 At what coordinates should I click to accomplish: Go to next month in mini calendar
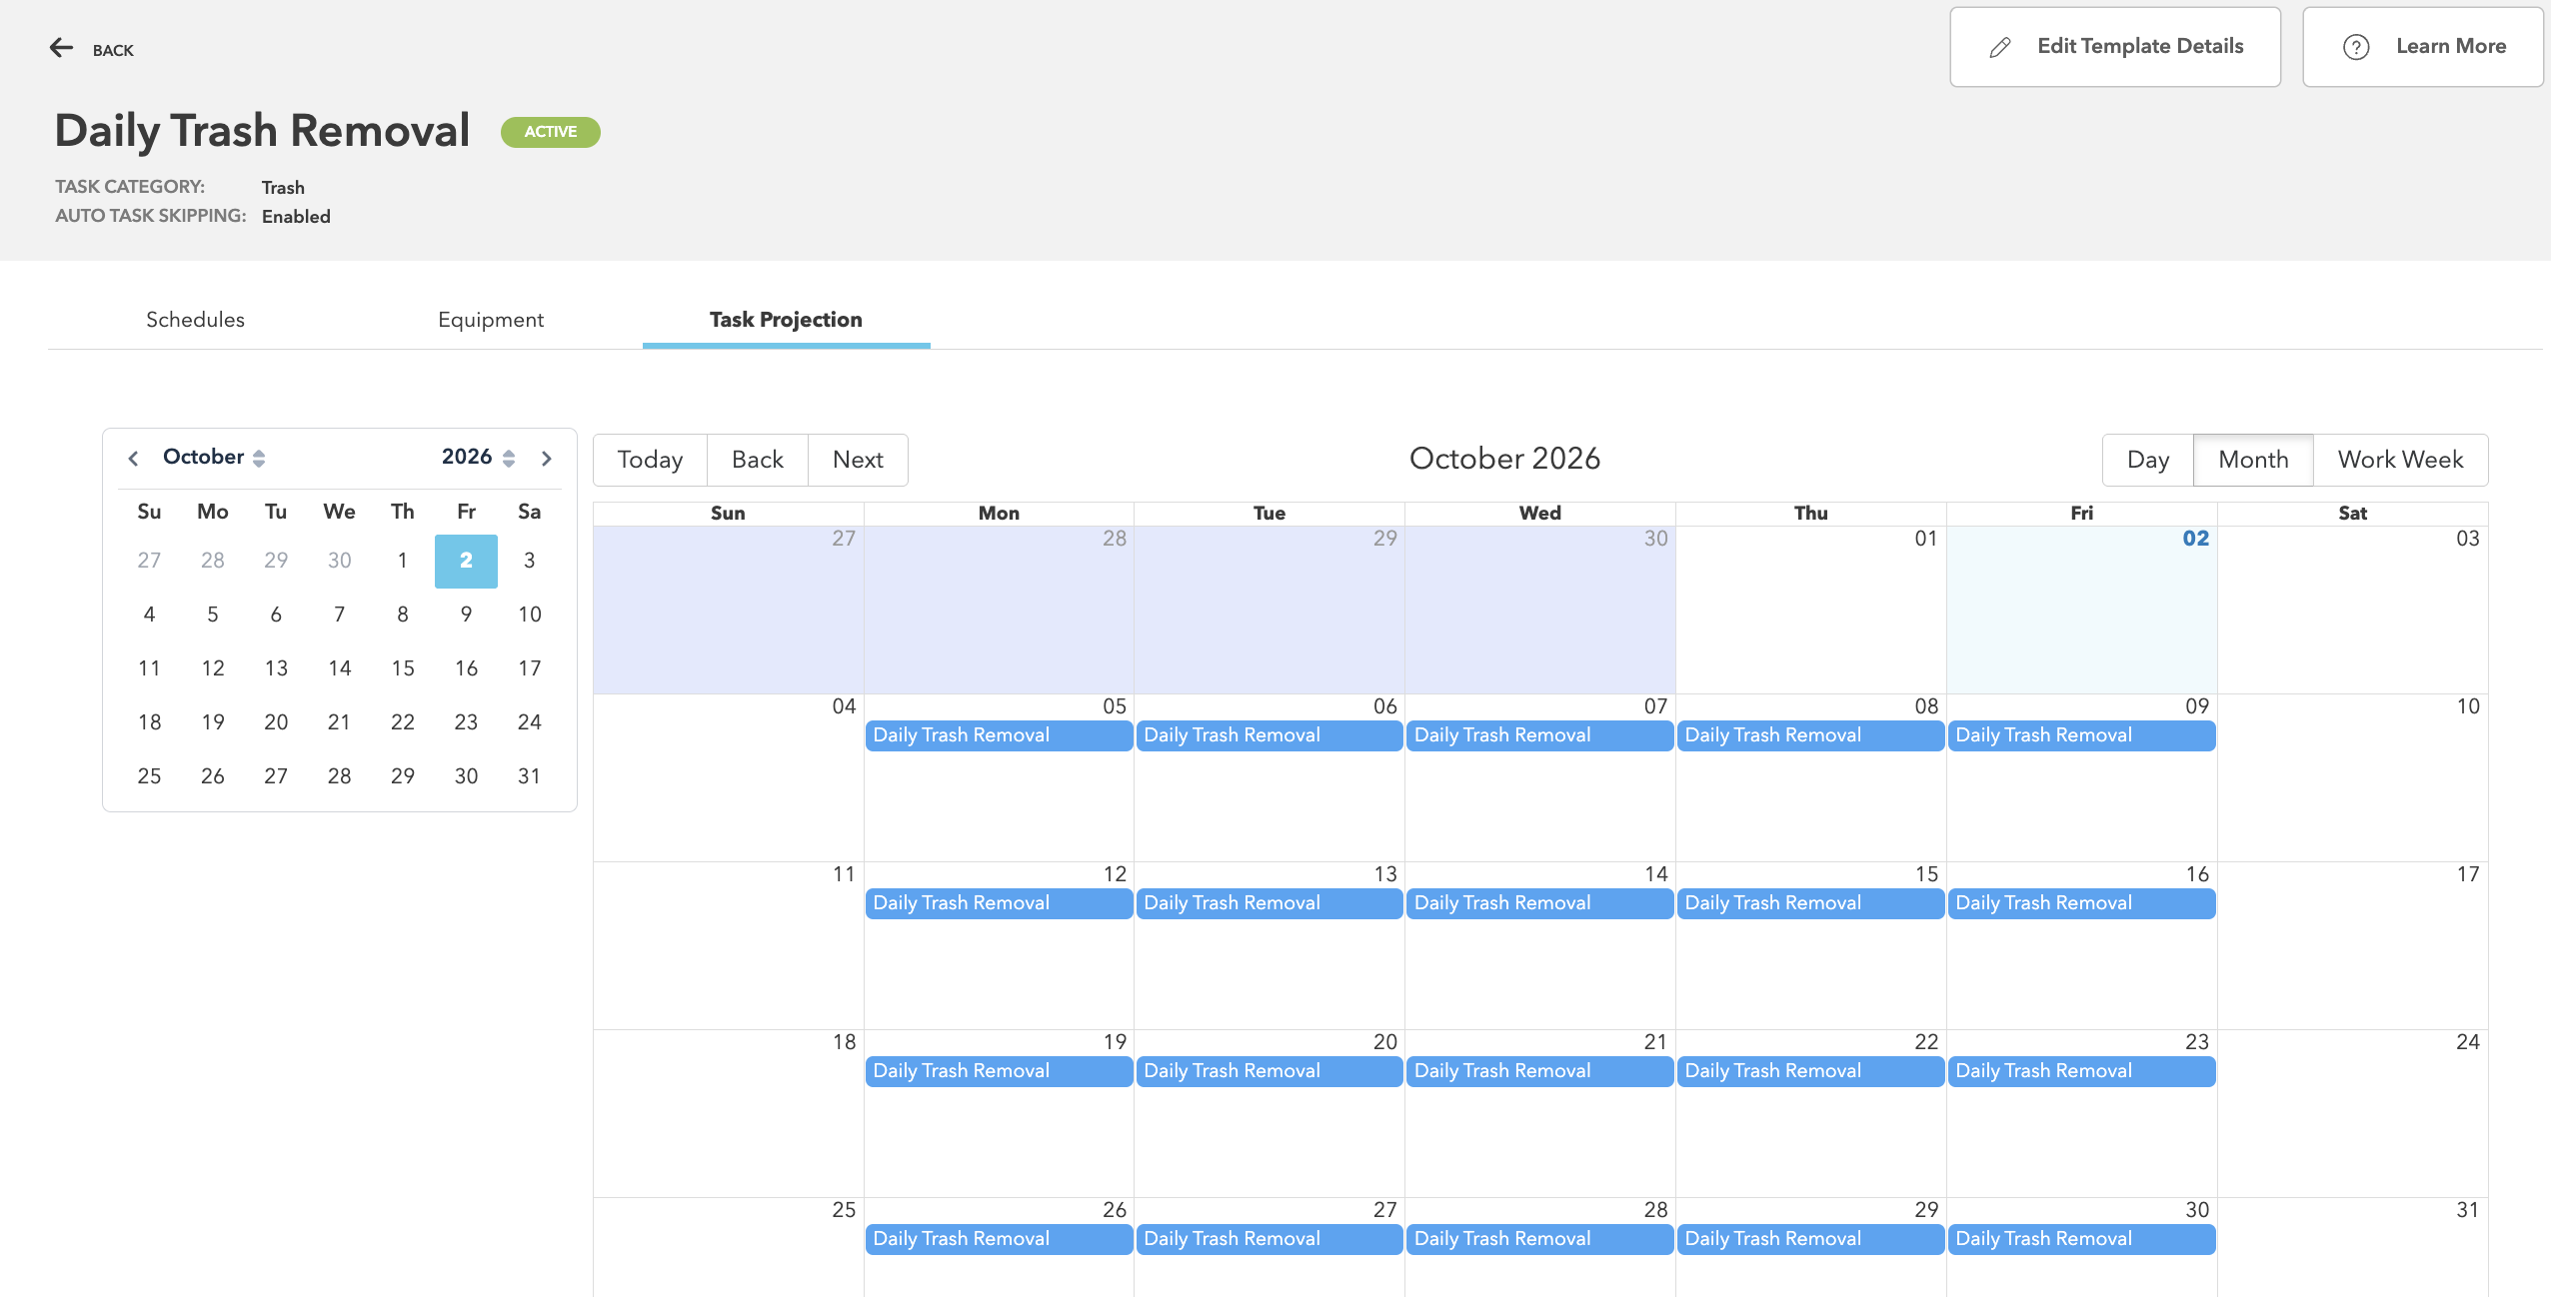pos(547,458)
